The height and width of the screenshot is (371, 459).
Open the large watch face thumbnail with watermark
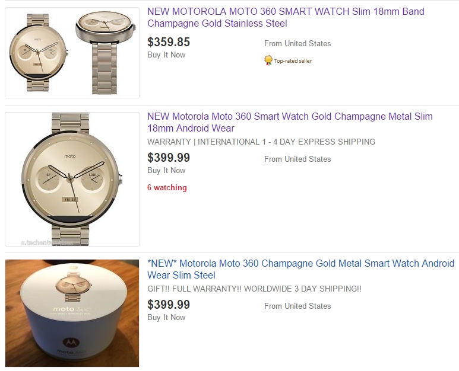(x=72, y=178)
